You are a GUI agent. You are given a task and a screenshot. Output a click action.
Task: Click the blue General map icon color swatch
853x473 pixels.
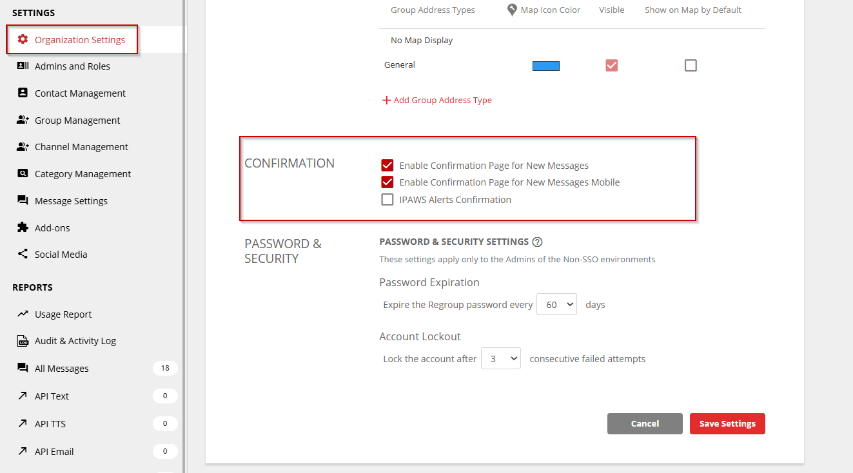pyautogui.click(x=545, y=66)
